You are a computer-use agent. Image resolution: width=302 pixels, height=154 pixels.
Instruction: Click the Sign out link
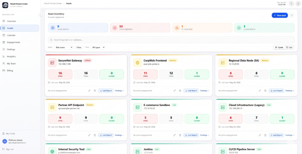8,149
